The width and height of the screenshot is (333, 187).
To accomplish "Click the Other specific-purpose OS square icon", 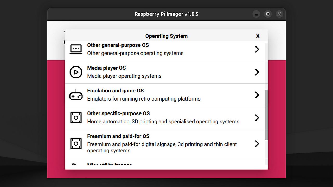I will point(76,118).
